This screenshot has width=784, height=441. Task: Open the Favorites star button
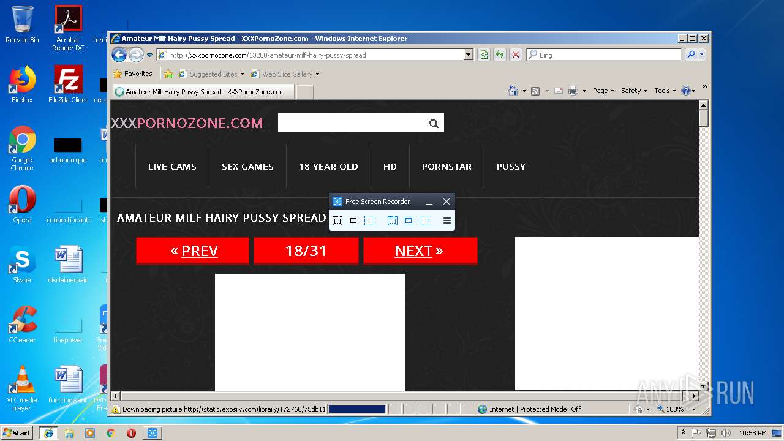coord(133,73)
